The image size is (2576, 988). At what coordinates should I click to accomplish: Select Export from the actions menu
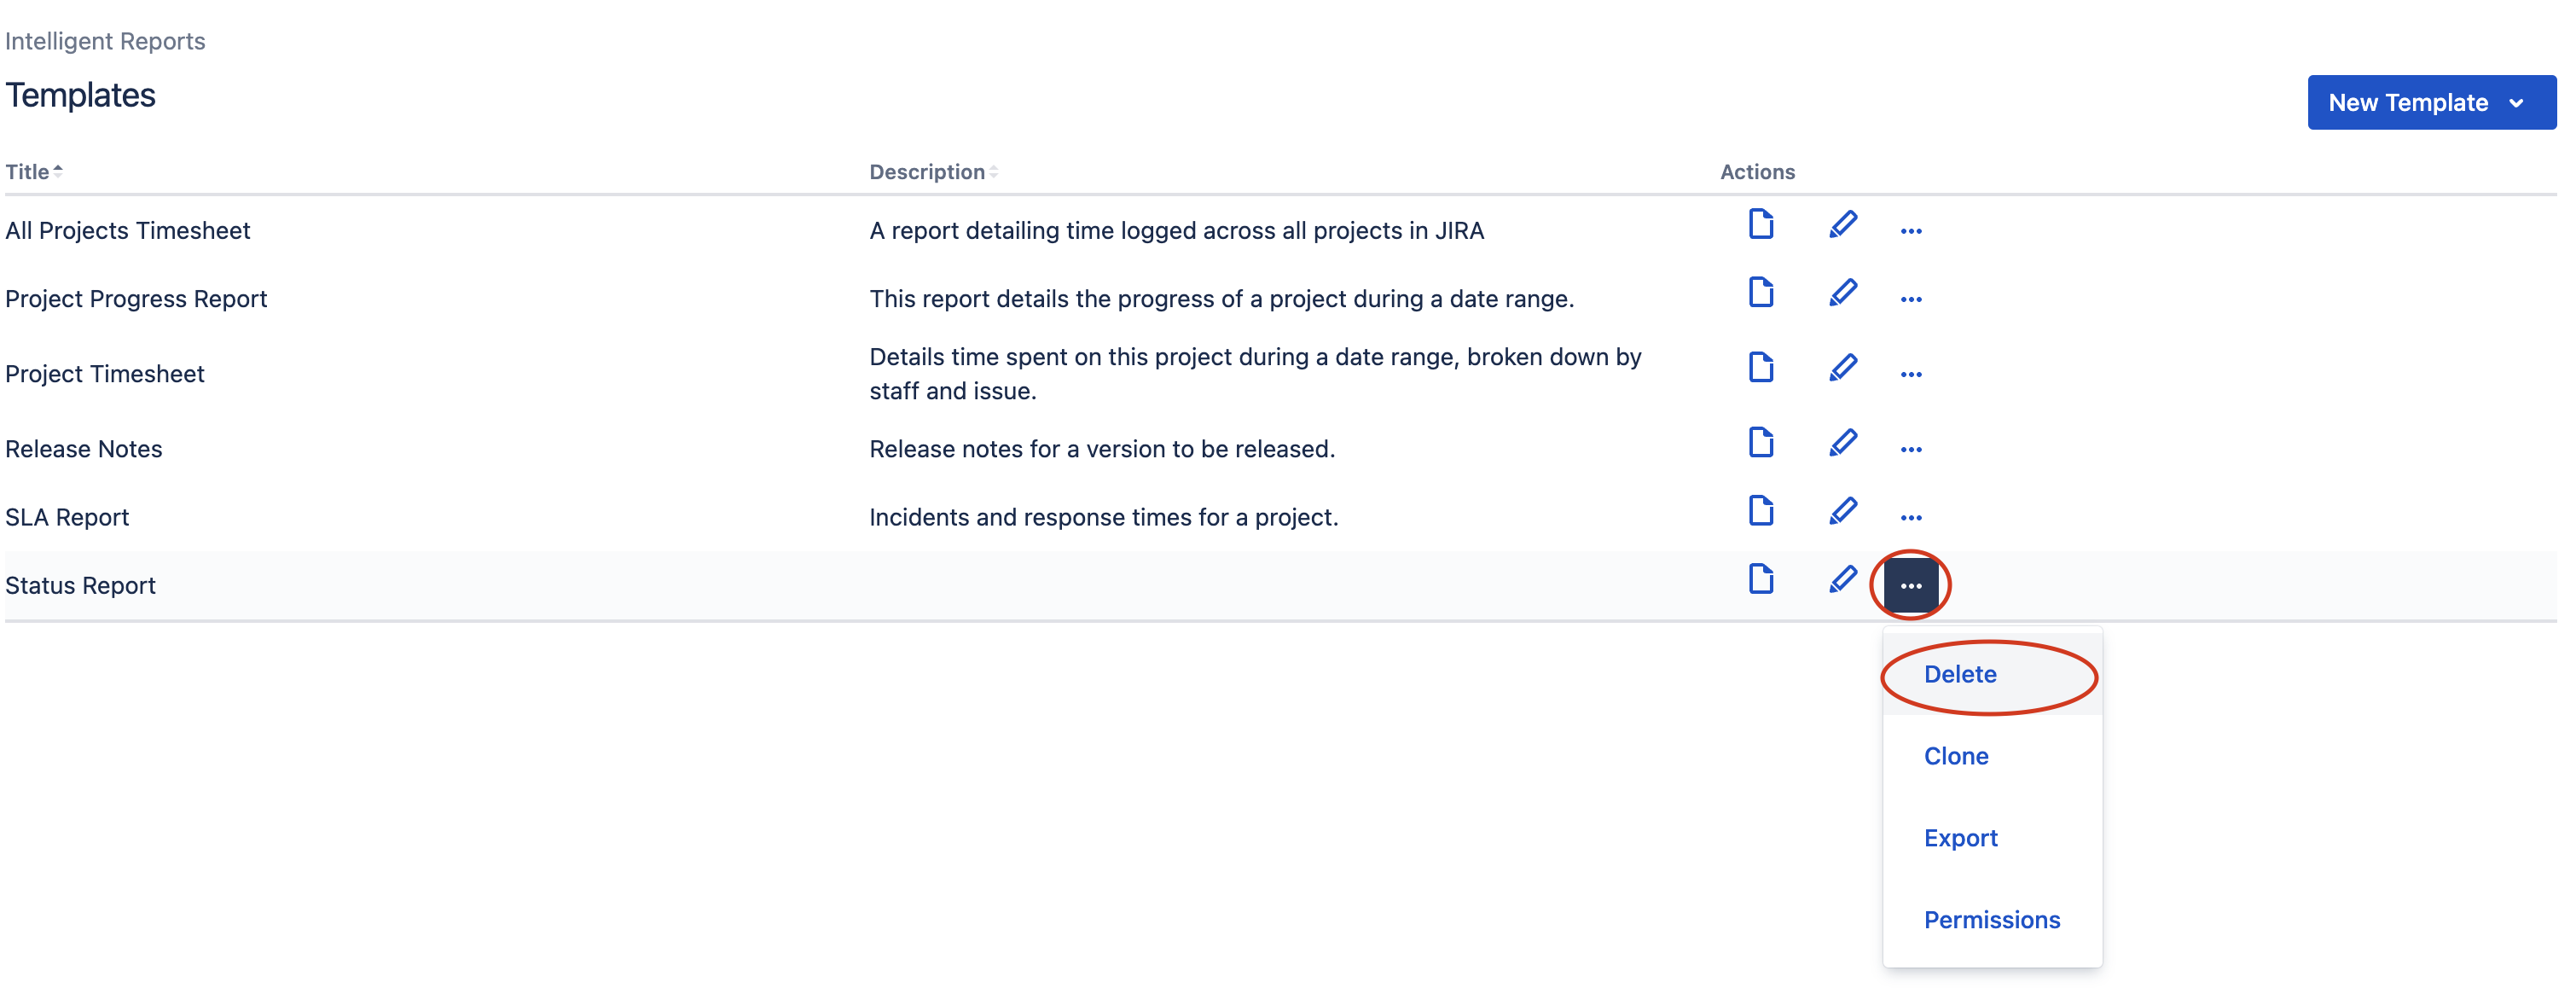[1959, 839]
